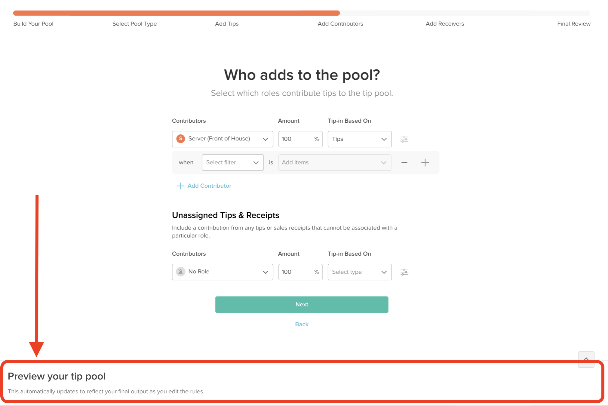The image size is (608, 406).
Task: Open advanced settings for the No Role row
Action: (404, 272)
